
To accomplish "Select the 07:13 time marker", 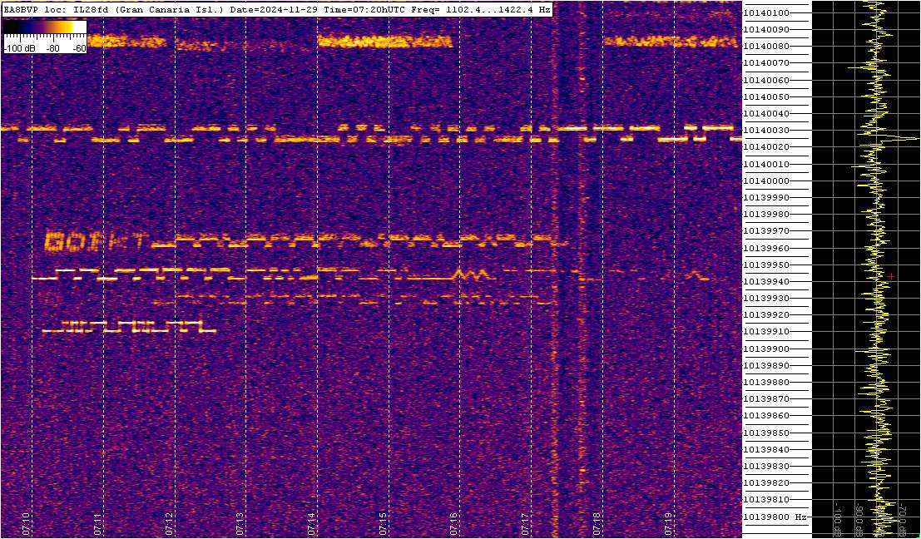I will [x=240, y=523].
